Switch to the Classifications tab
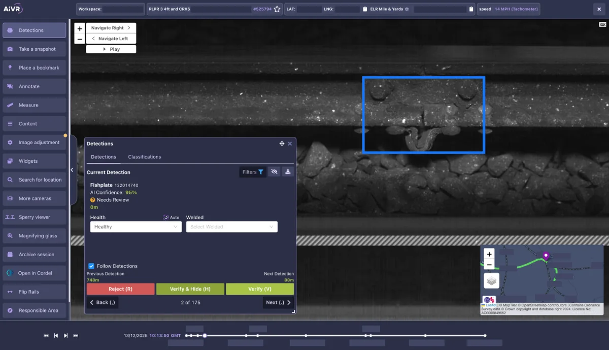 coord(144,157)
